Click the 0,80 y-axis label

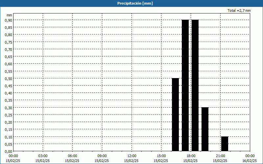coord(9,34)
